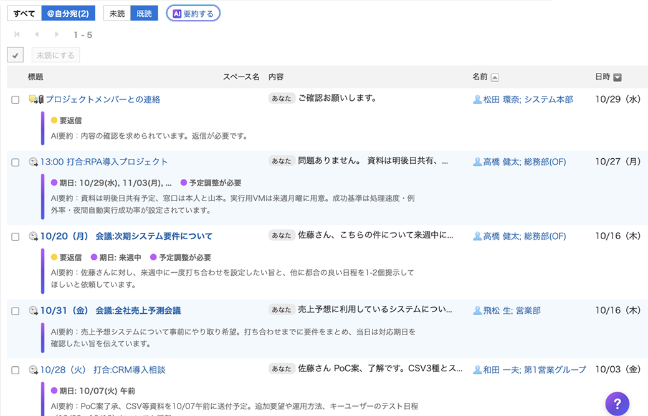Click the user icon next to 松田 環奈
The width and height of the screenshot is (648, 416).
[x=477, y=100]
